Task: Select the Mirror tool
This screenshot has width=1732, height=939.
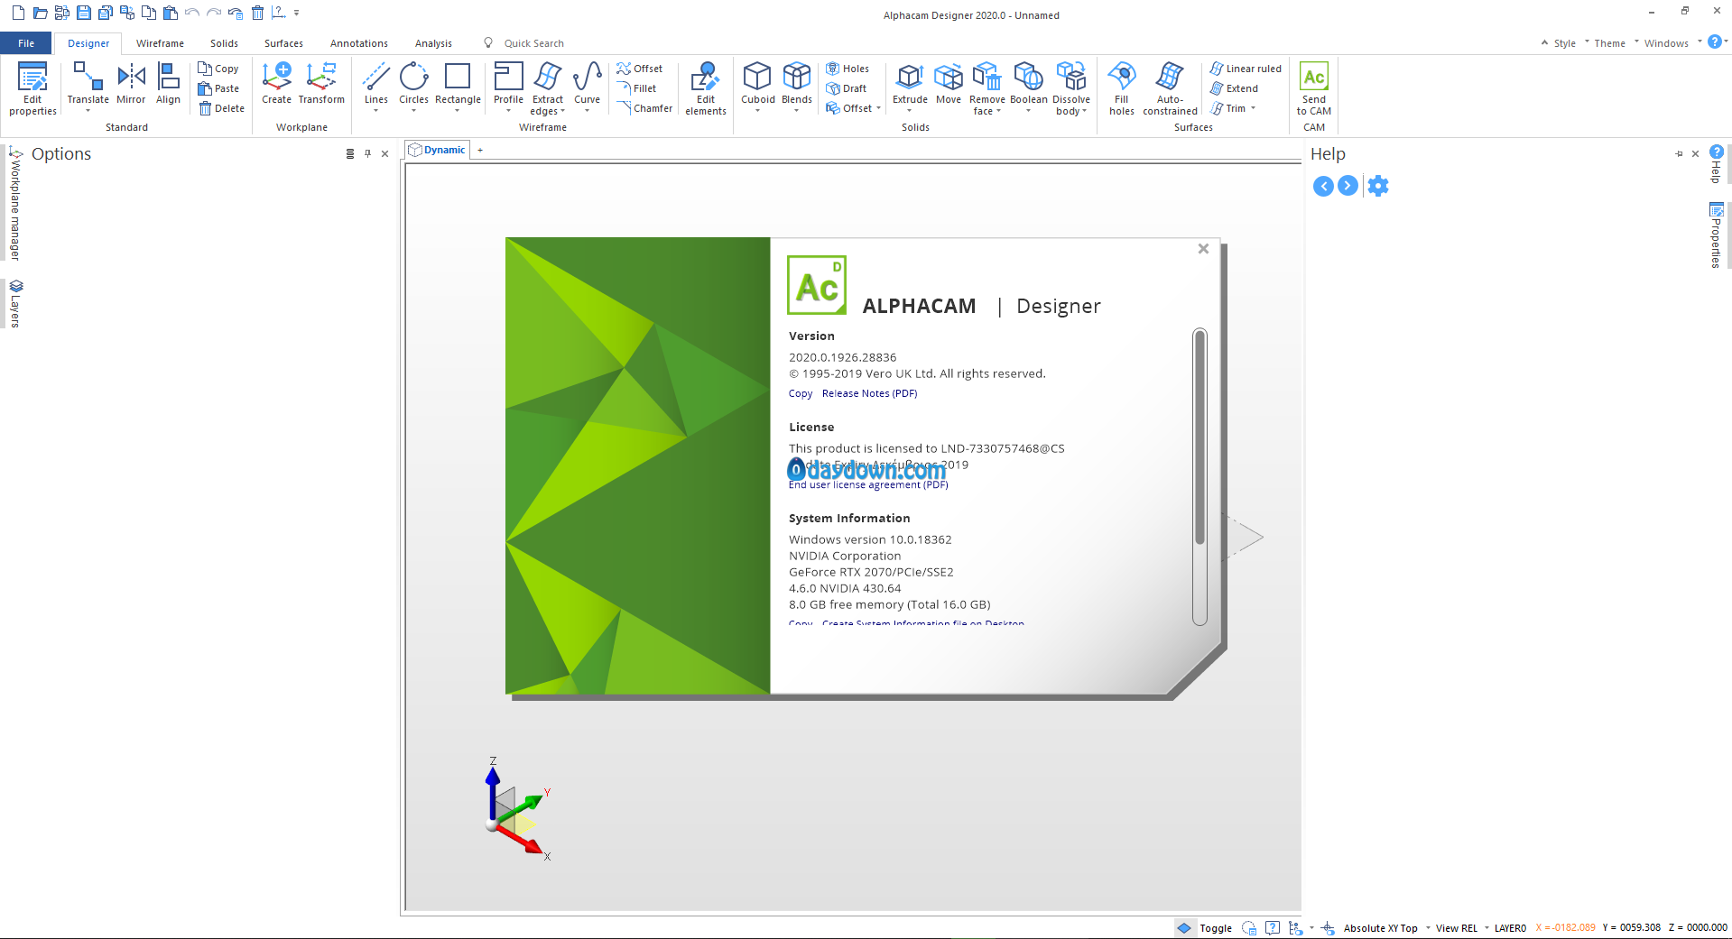Action: (x=131, y=84)
